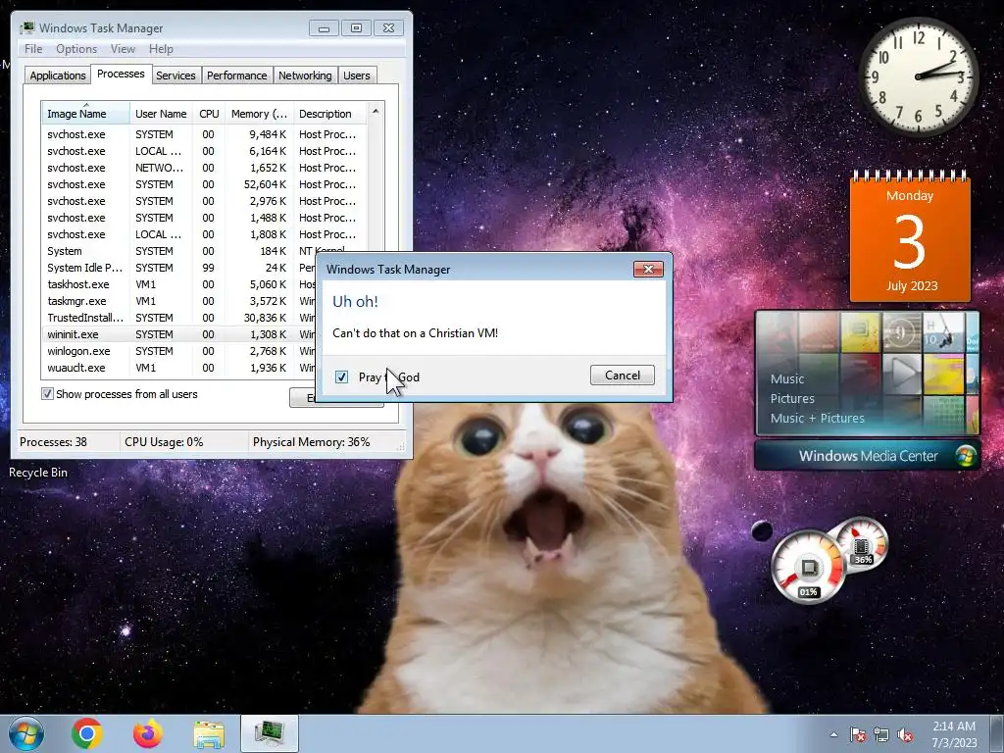1004x753 pixels.
Task: Open the File menu in Task Manager
Action: click(33, 49)
